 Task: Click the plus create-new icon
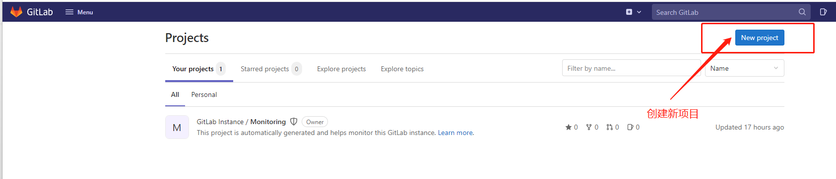(629, 12)
